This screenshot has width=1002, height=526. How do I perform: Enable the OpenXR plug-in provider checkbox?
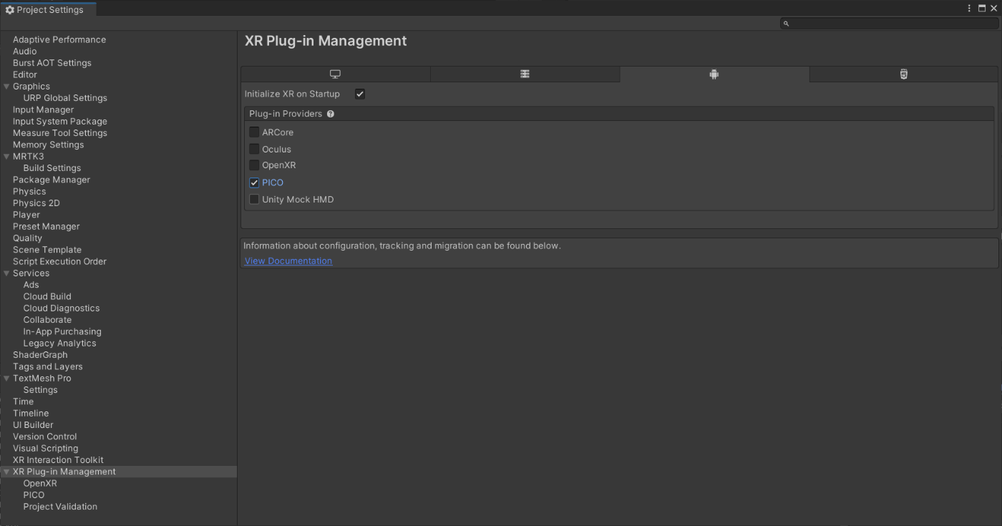point(254,165)
